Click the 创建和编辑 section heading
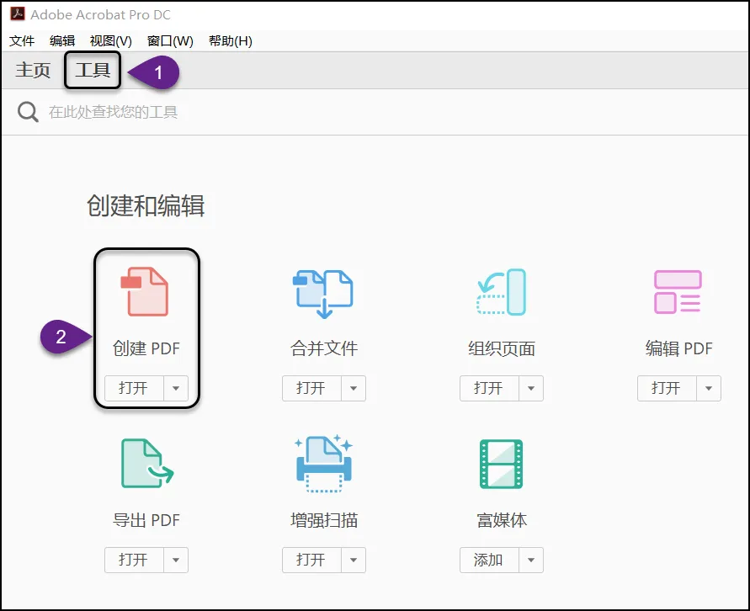Image resolution: width=750 pixels, height=611 pixels. pos(146,206)
